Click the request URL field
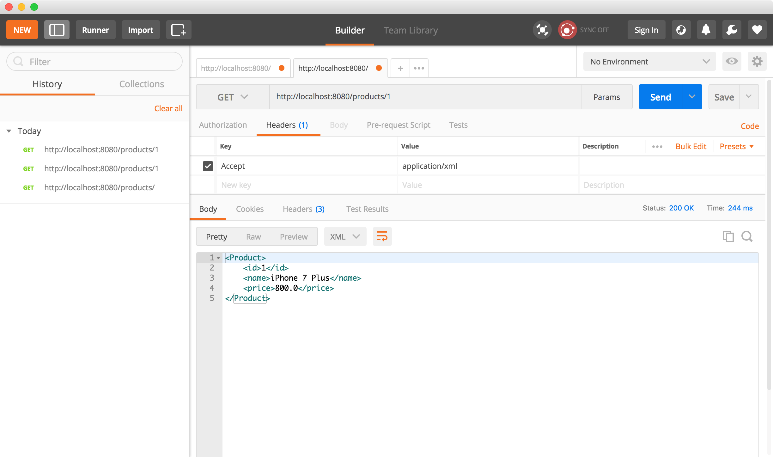Viewport: 773px width, 457px height. tap(425, 97)
